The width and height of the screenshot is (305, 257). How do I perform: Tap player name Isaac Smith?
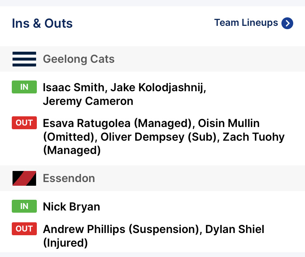(x=74, y=88)
